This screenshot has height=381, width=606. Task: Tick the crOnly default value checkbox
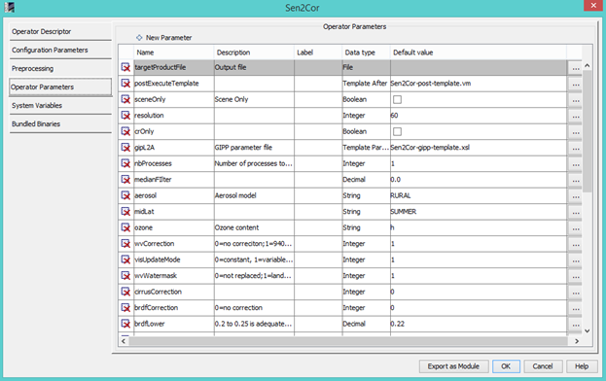pos(397,131)
